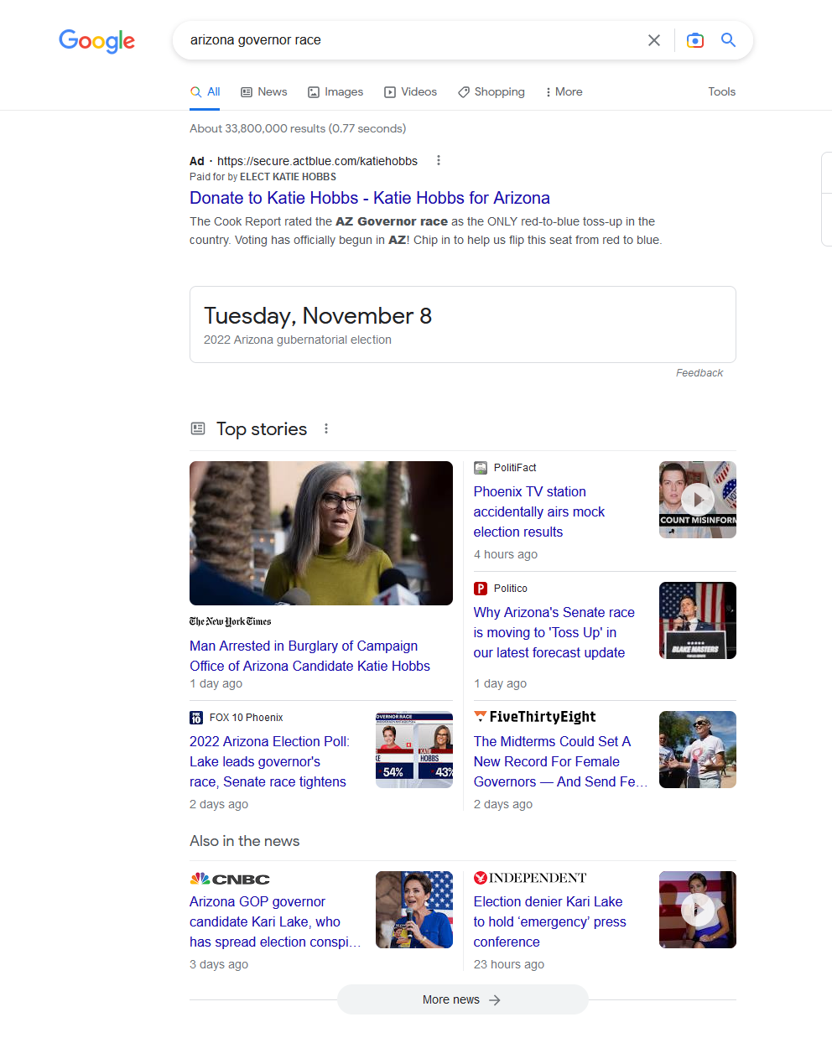Switch to the Images tab
The image size is (832, 1038).
(335, 92)
